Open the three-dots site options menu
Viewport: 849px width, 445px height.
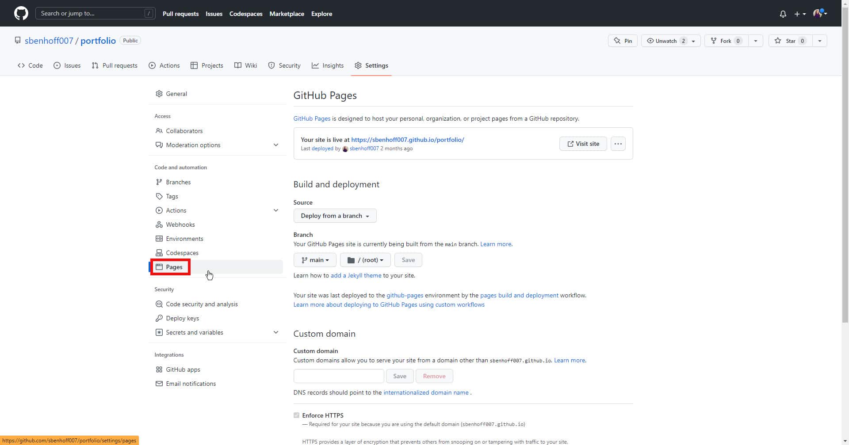click(618, 144)
